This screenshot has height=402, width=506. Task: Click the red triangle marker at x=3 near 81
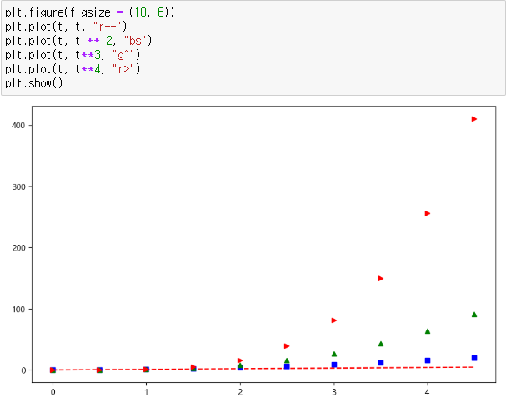pos(334,320)
